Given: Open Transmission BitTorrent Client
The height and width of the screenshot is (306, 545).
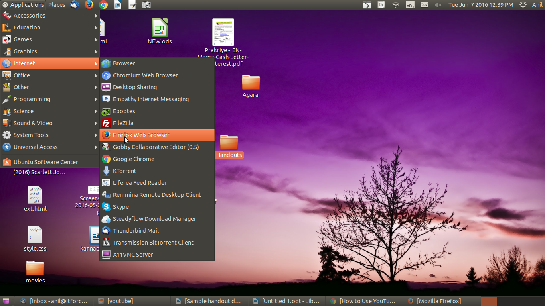Looking at the screenshot, I should pos(157,243).
